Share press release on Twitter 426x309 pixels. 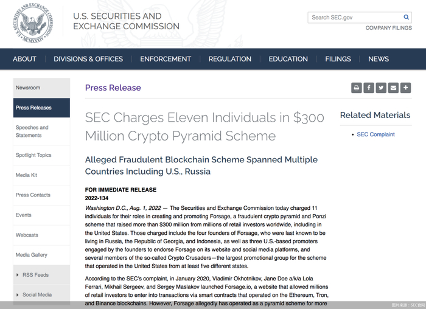click(x=381, y=88)
